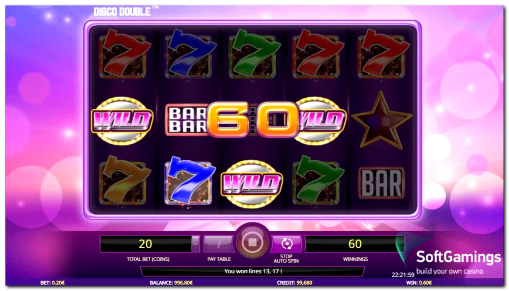Open the Pay Table info button
The height and width of the screenshot is (291, 509).
click(x=219, y=244)
